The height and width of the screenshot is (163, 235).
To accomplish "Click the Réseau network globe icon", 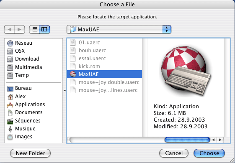I will (x=10, y=43).
